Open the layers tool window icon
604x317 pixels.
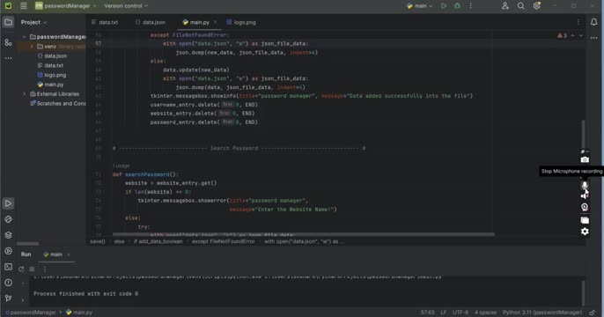[x=8, y=235]
